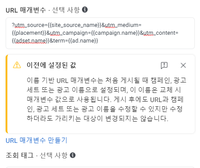Dismiss the 이전에 설정된 값 warning
The image size is (200, 168).
183,66
